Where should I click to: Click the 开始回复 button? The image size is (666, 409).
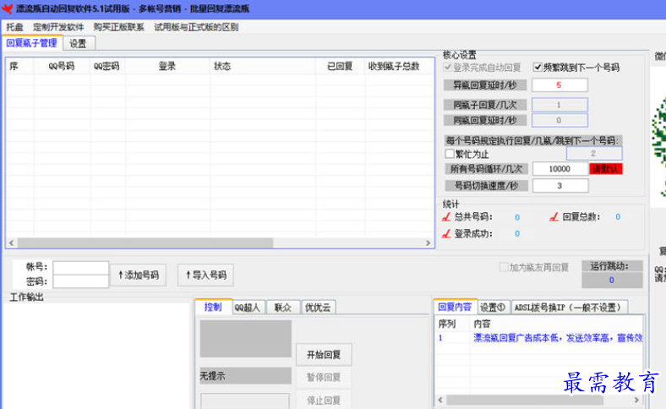(324, 355)
